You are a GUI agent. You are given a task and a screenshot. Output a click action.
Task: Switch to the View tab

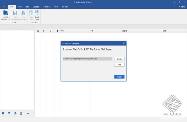(20, 7)
